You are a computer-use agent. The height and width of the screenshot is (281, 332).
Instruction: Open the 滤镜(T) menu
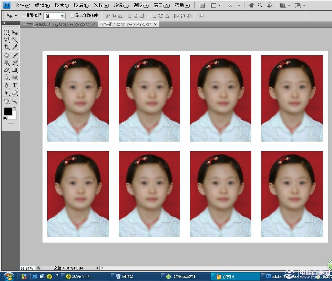(121, 5)
